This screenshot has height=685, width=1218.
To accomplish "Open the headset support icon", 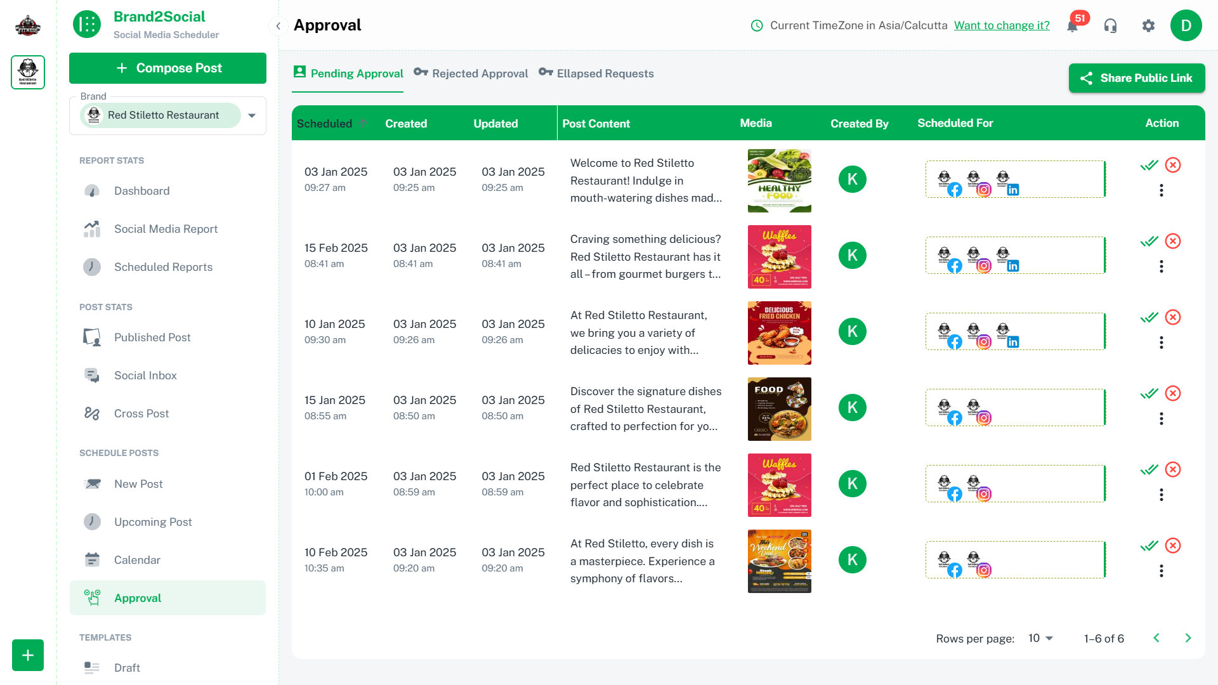I will click(1110, 26).
